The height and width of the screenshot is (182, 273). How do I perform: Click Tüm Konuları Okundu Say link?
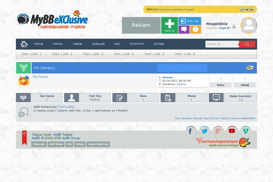pos(192,118)
